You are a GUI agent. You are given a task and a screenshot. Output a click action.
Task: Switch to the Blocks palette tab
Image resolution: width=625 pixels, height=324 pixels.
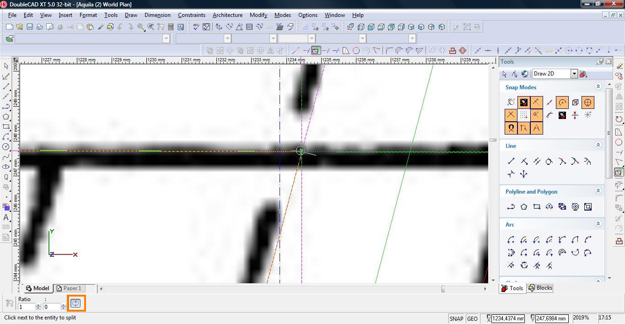tap(540, 288)
